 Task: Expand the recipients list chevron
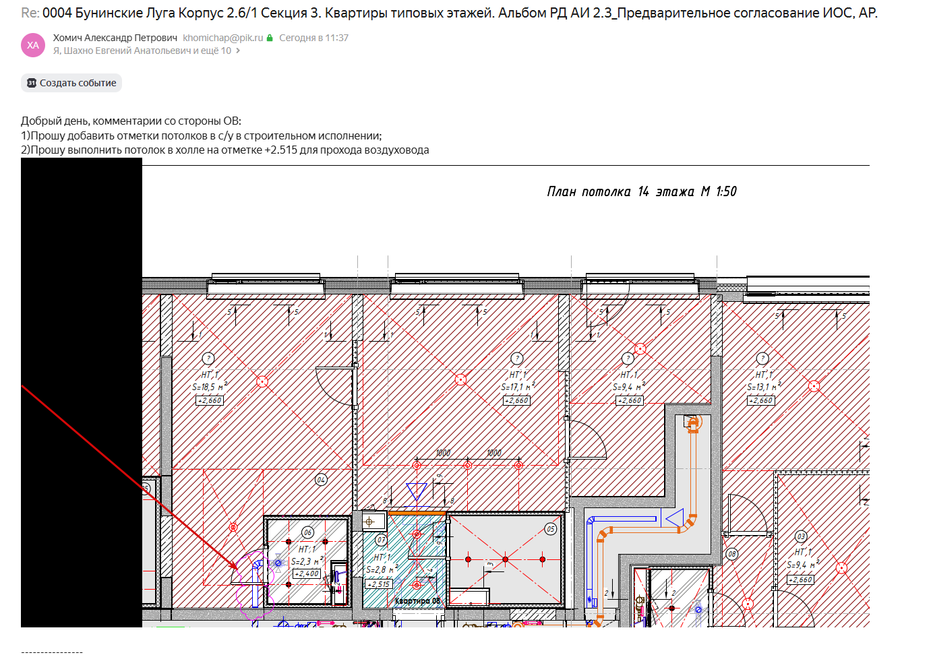[x=238, y=51]
